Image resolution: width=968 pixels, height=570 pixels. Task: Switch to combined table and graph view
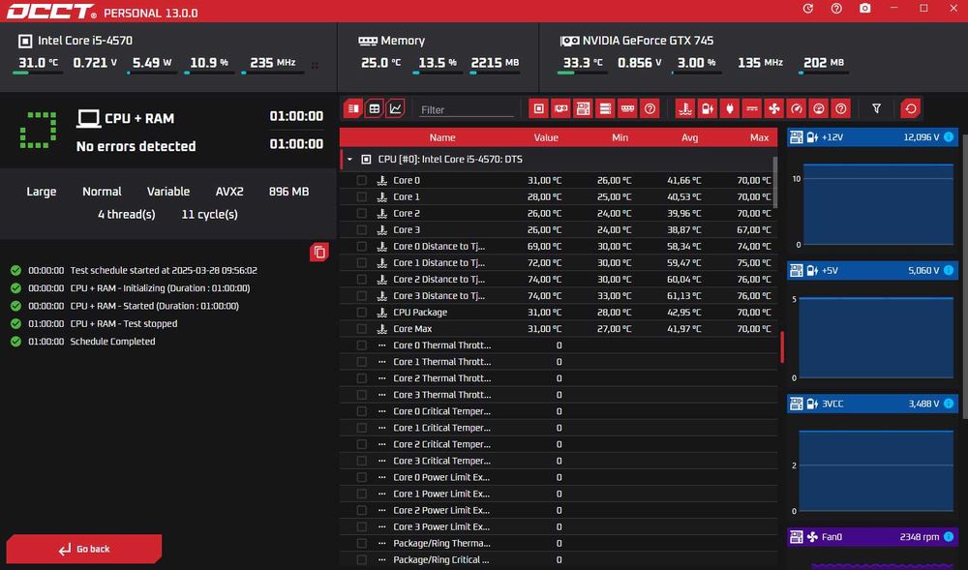tap(353, 108)
